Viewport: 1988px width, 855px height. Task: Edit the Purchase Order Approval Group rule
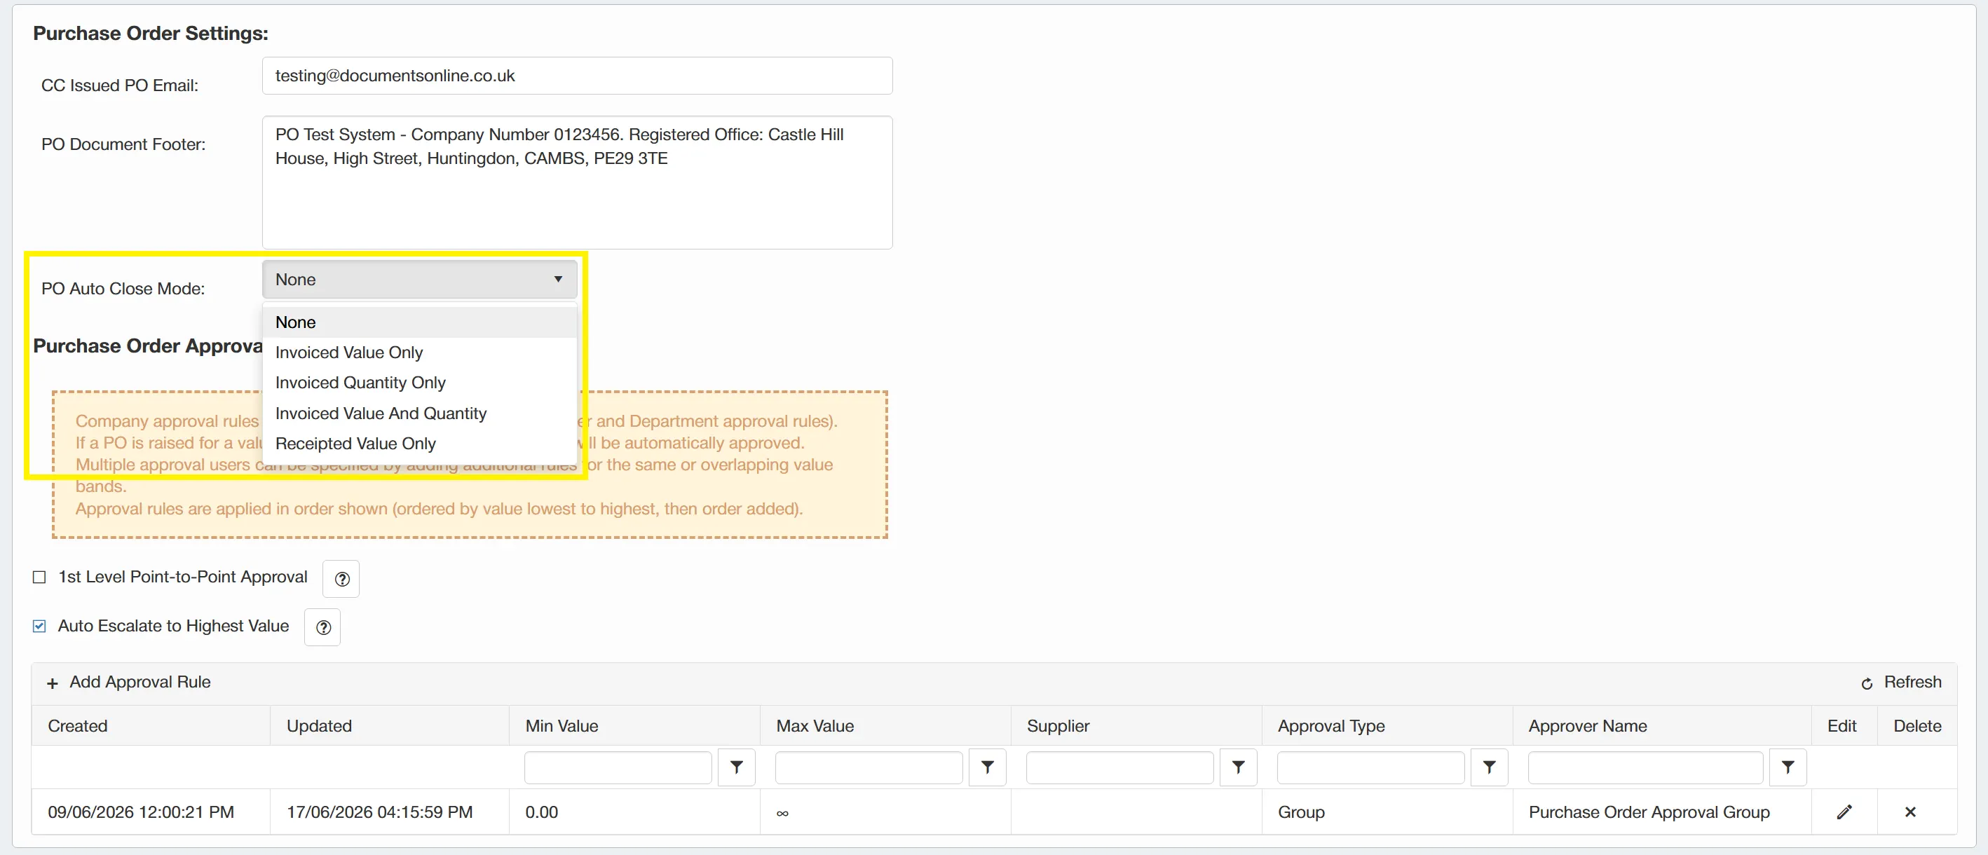click(1844, 812)
